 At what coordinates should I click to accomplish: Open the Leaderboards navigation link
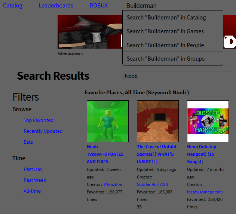pos(56,6)
